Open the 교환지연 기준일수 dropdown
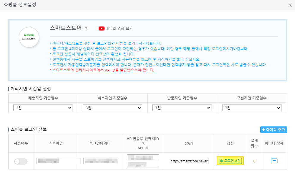The image size is (295, 171). click(252, 108)
